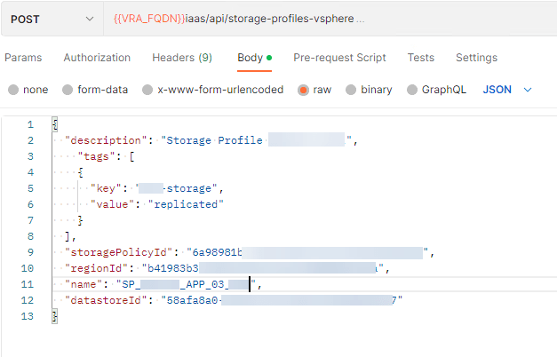Open the Pre-request Script tab
The height and width of the screenshot is (357, 557).
[339, 58]
